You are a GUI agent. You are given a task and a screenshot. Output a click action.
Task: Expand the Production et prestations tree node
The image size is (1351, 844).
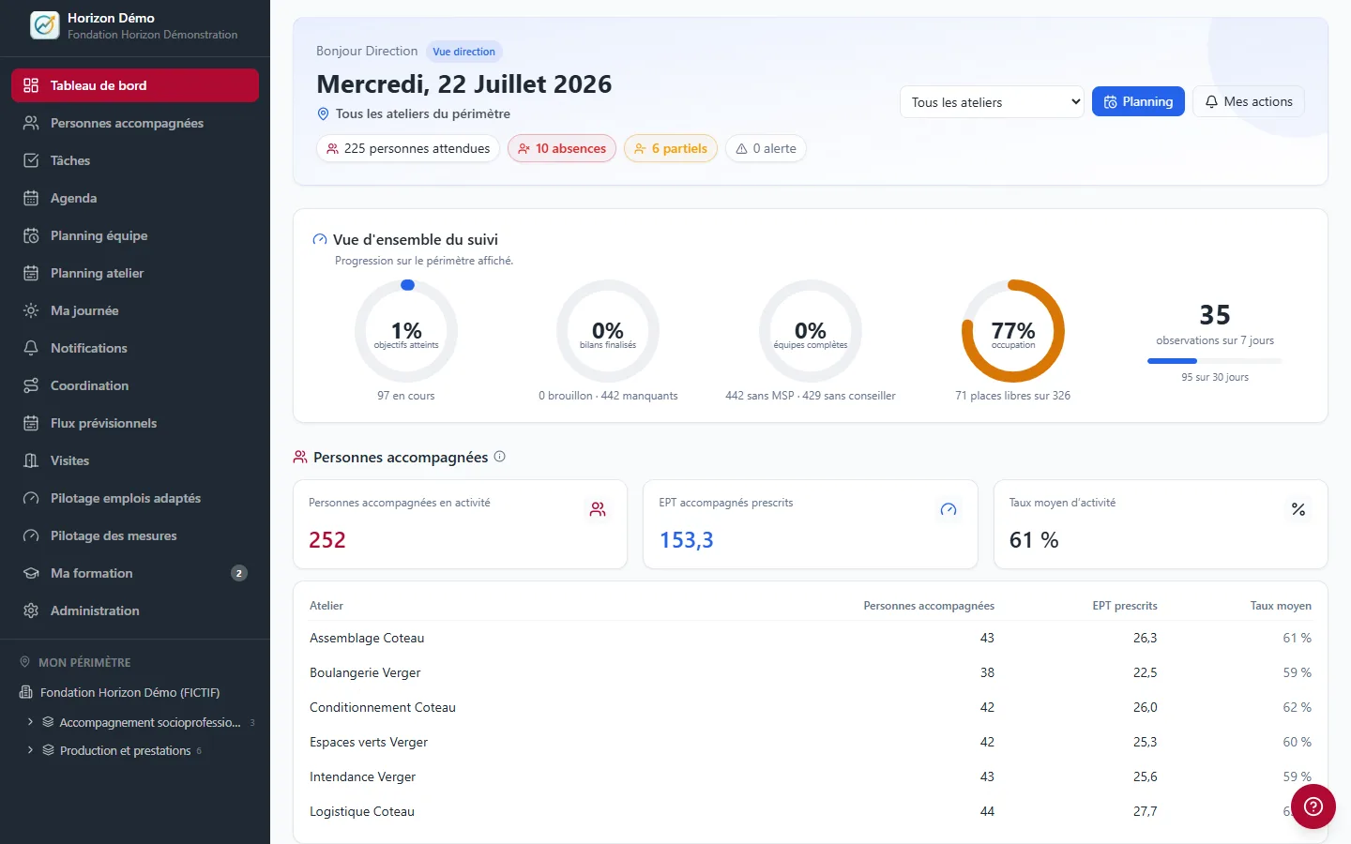pos(30,750)
